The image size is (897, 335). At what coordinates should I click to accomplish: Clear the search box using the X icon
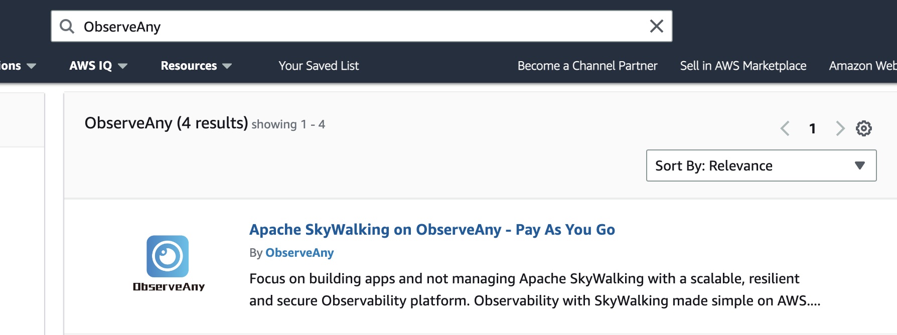[x=656, y=26]
